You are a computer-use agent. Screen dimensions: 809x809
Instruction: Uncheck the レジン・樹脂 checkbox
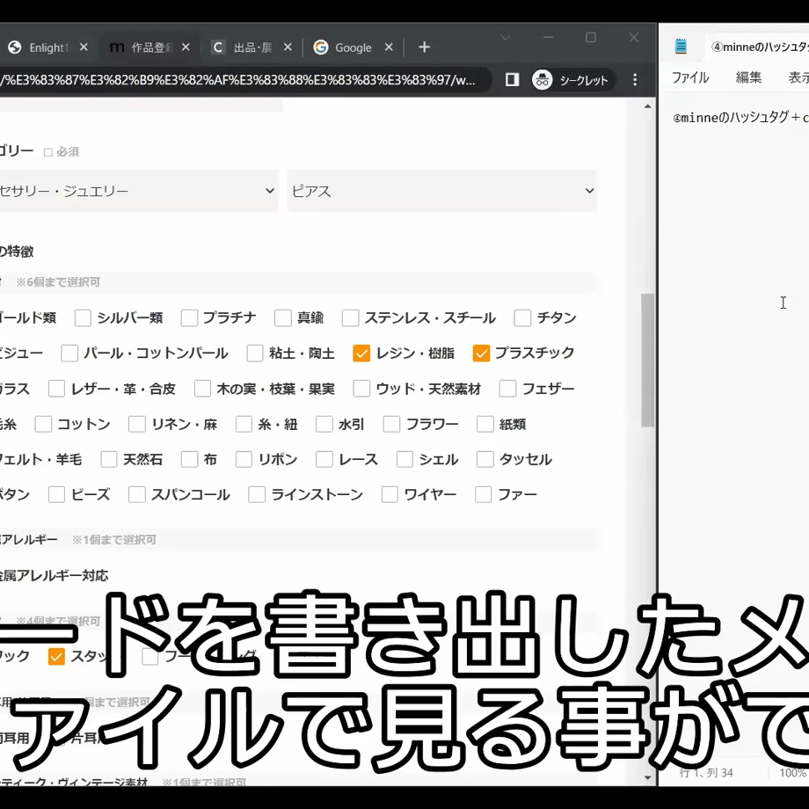pyautogui.click(x=361, y=353)
